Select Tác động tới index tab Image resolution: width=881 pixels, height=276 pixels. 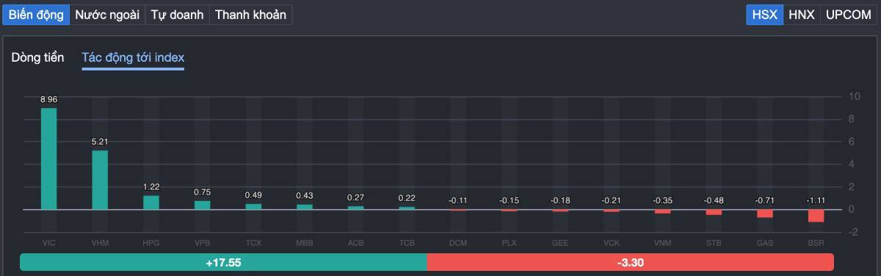coord(133,57)
